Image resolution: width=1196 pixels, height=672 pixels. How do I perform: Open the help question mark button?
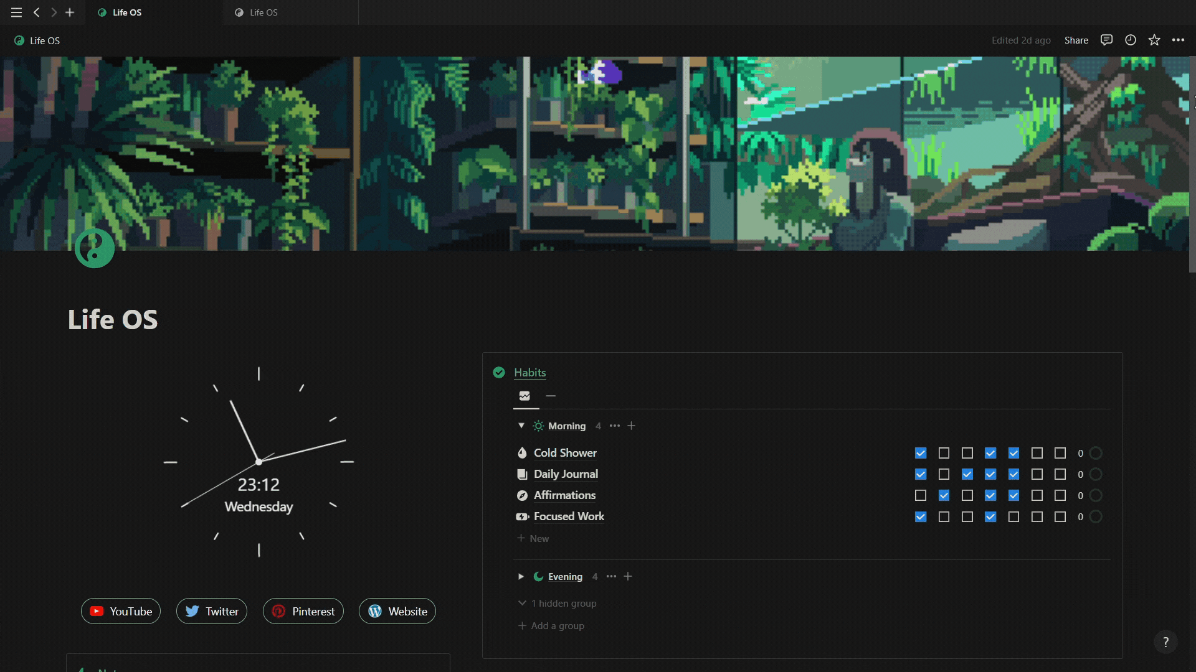point(1165,642)
